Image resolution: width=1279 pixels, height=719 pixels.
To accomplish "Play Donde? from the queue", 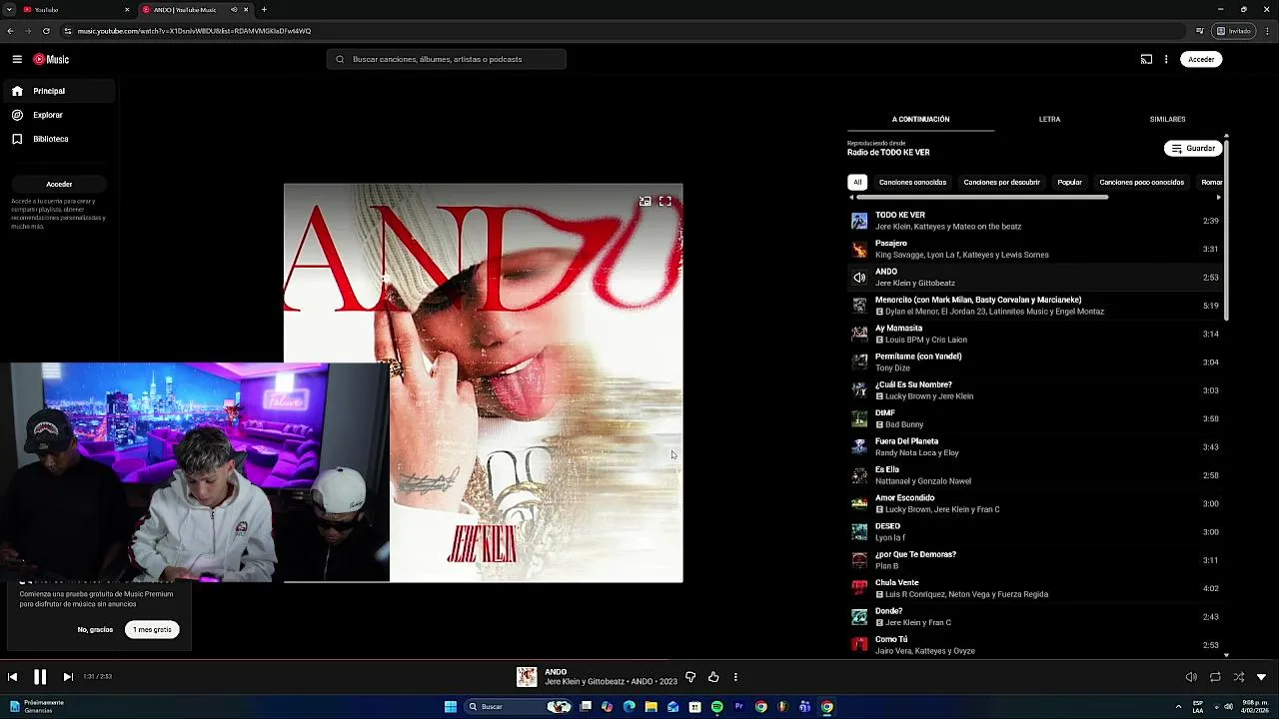I will click(1035, 617).
